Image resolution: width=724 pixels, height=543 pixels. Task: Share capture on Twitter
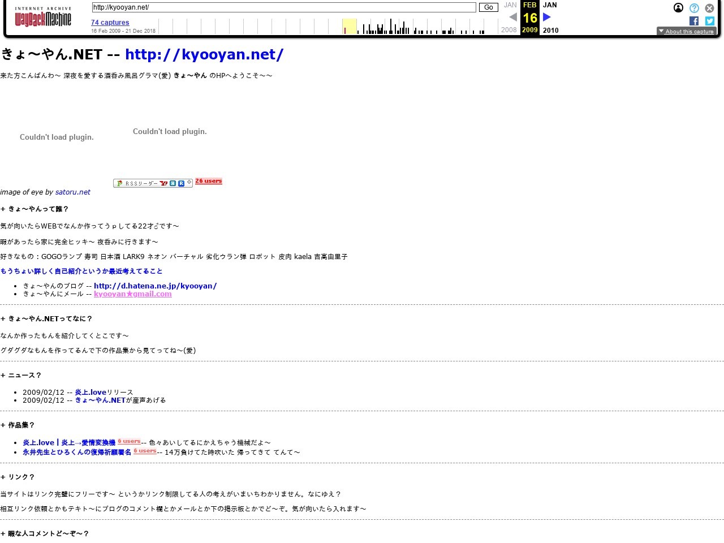click(x=709, y=21)
